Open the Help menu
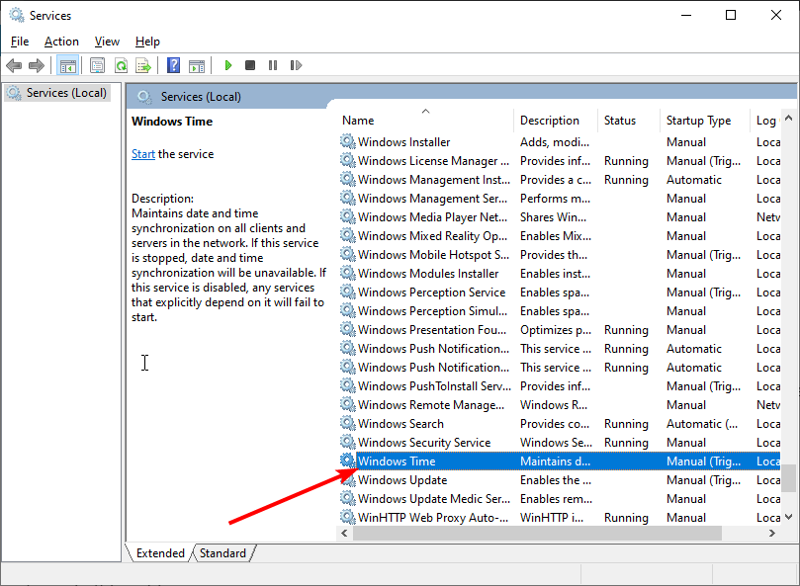 147,42
